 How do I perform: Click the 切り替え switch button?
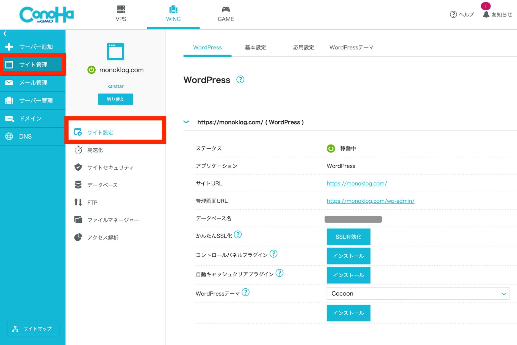tap(115, 99)
